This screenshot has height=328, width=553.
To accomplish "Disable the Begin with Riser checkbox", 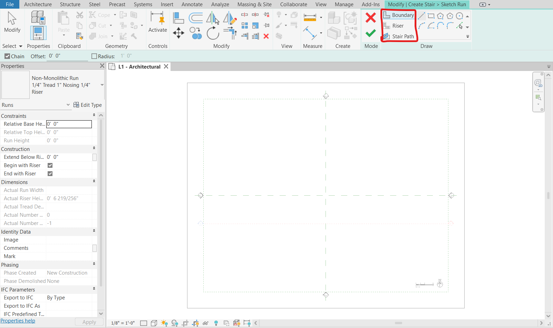I will tap(50, 165).
